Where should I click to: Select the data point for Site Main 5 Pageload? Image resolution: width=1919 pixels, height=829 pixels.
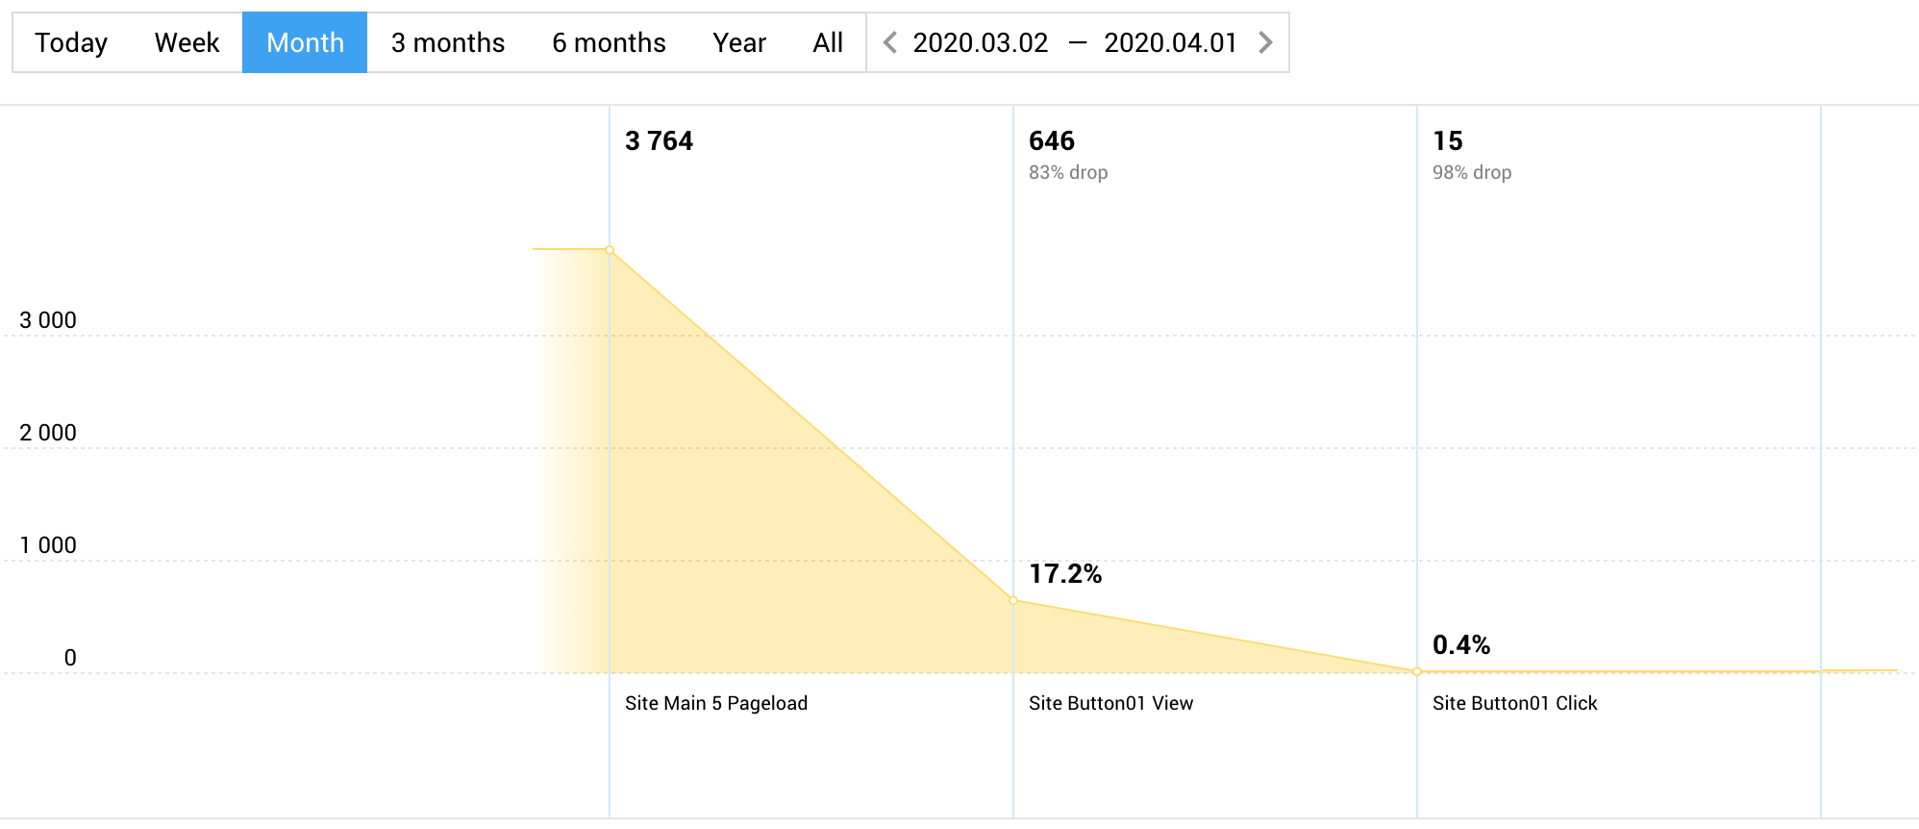coord(610,249)
